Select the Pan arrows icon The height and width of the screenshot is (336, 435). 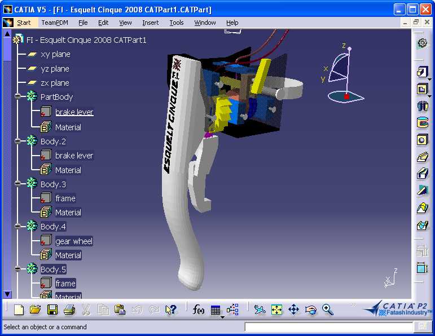coord(293,310)
